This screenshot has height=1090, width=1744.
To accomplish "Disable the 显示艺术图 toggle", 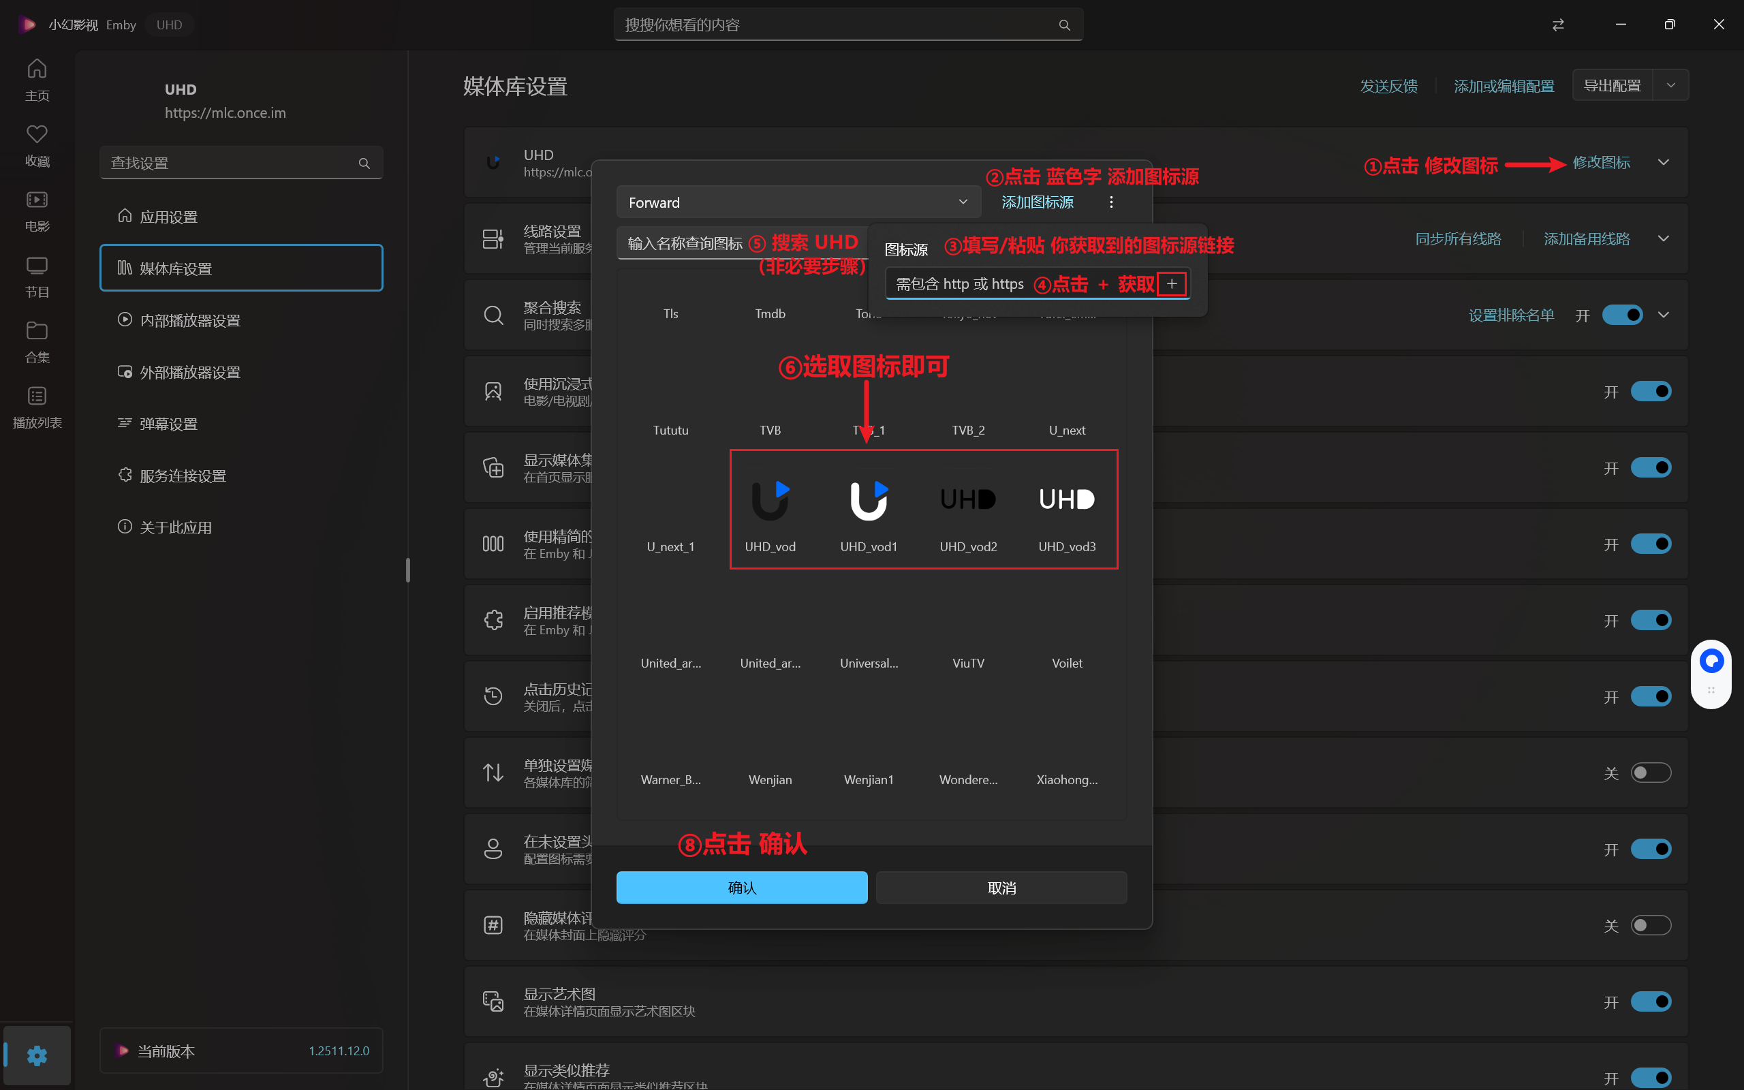I will pyautogui.click(x=1650, y=1001).
